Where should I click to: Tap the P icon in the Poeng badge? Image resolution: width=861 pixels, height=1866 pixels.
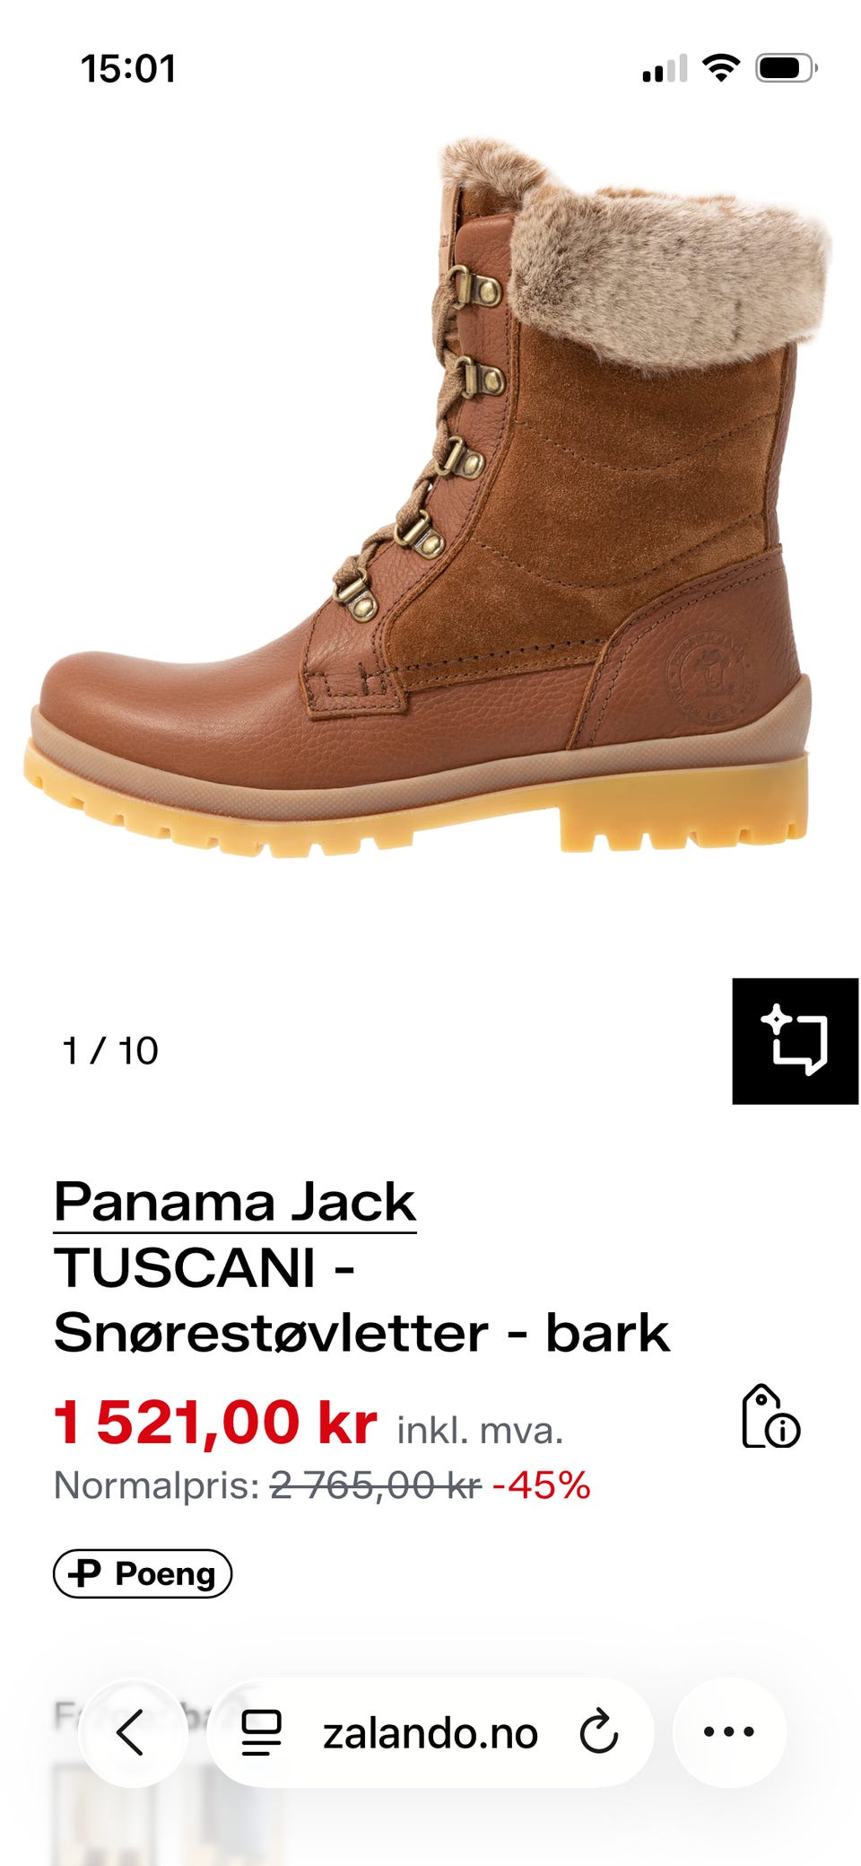click(x=85, y=1573)
